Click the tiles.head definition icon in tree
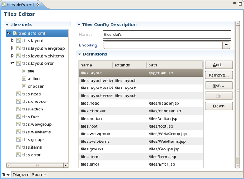Image resolution: width=244 pixels, height=179 pixels. point(18,94)
